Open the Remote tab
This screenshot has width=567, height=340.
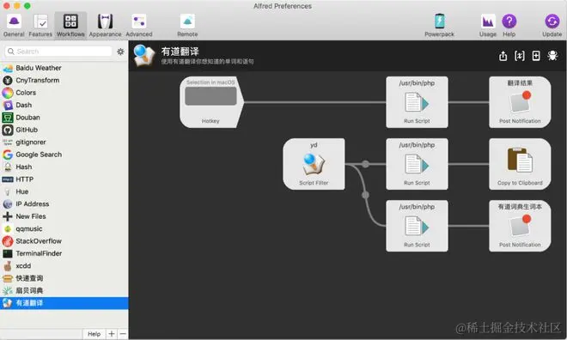tap(187, 25)
